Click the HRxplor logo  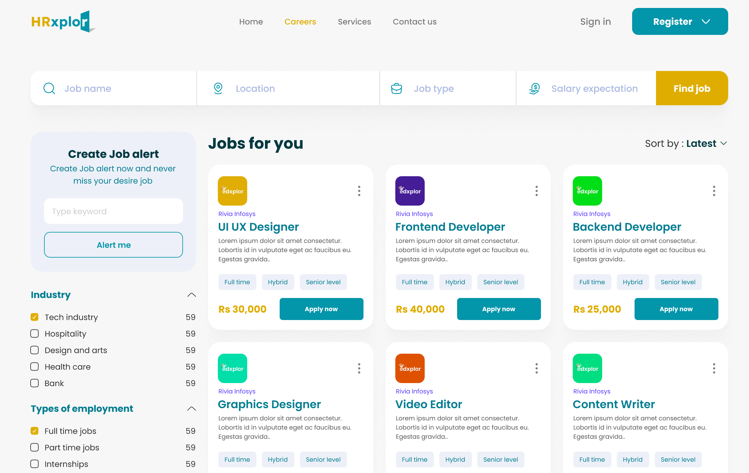pos(63,21)
